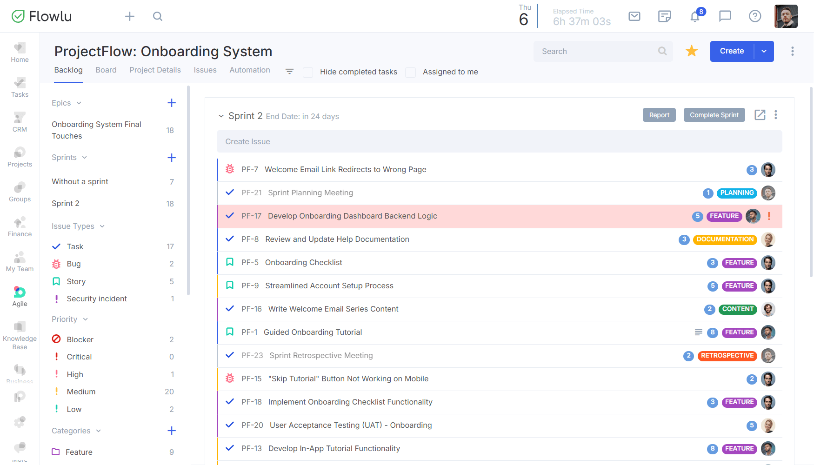Check the Assigned to me checkbox

coord(410,72)
